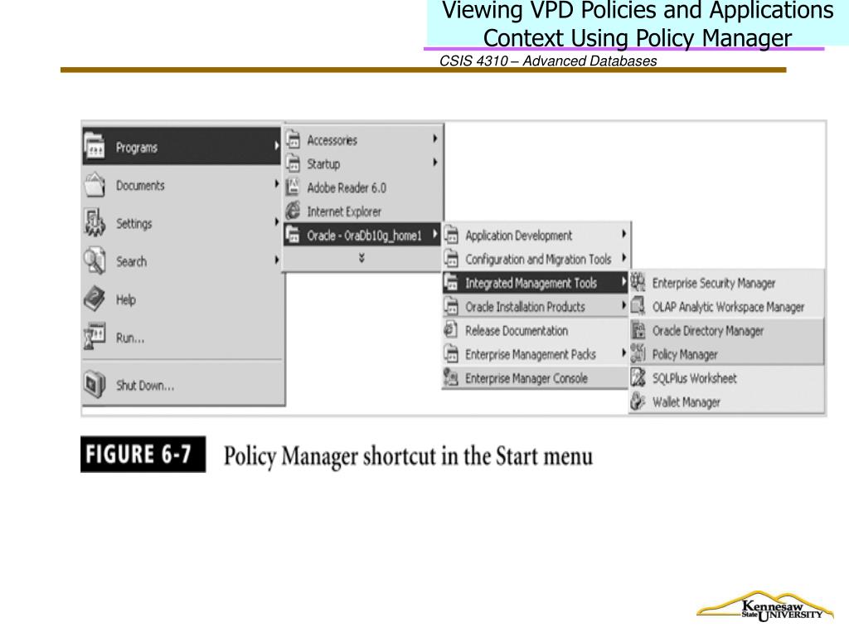Screen dimensions: 849x637
Task: Click the Documents folder icon
Action: tap(95, 185)
